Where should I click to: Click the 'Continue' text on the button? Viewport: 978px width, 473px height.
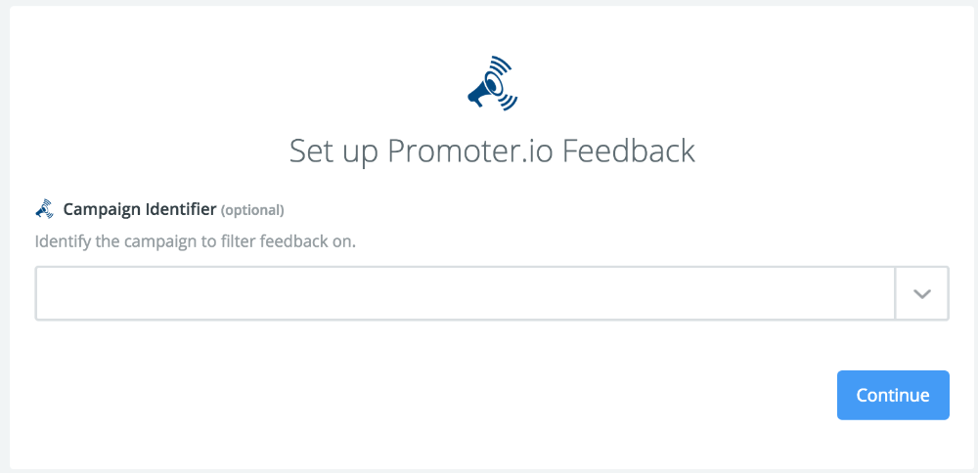(893, 395)
